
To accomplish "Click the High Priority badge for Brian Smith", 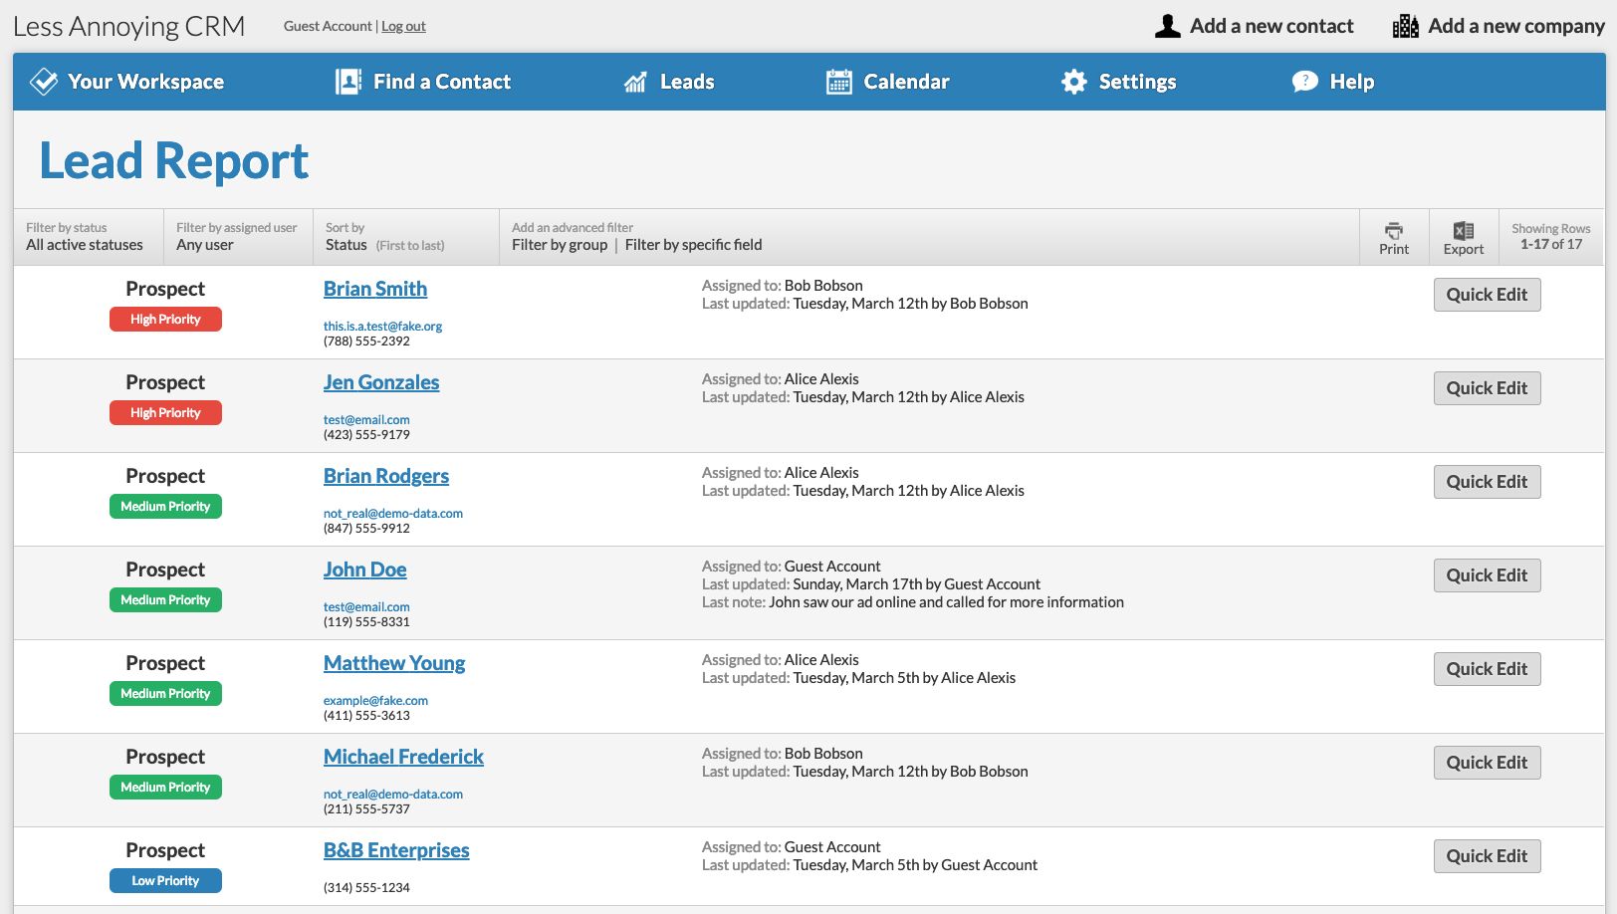I will [165, 320].
